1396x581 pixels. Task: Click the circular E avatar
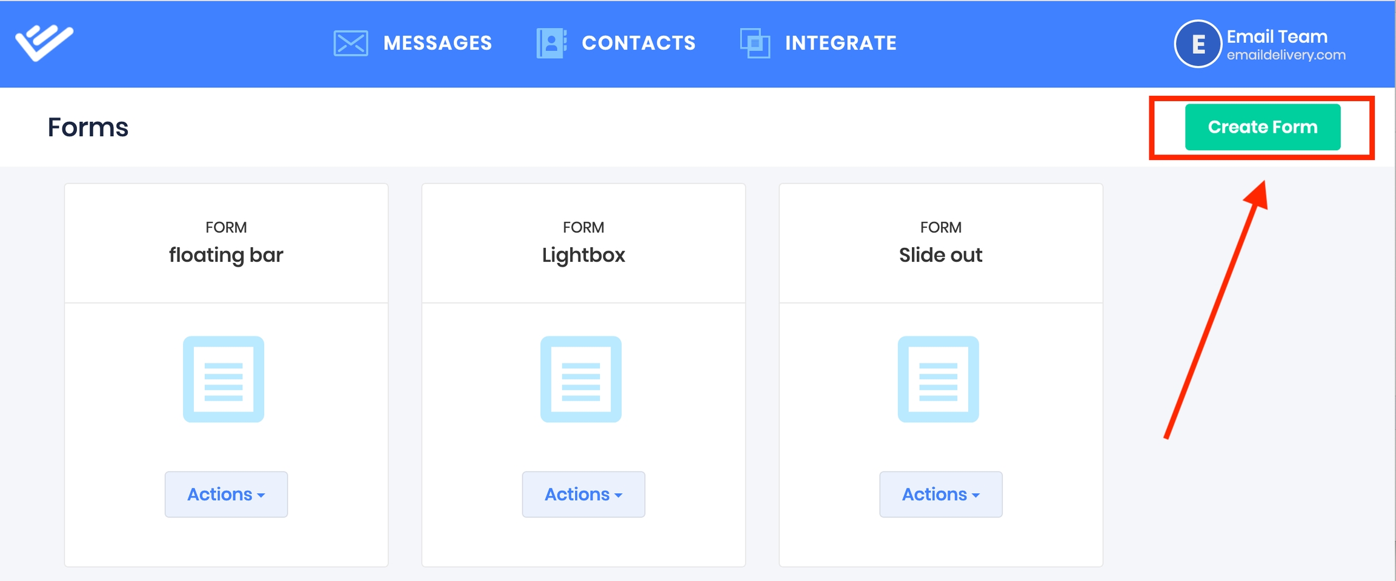[x=1197, y=44]
